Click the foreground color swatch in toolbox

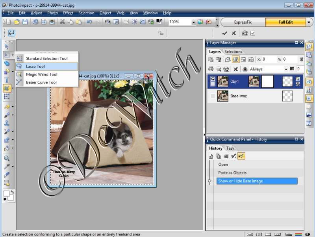6,194
